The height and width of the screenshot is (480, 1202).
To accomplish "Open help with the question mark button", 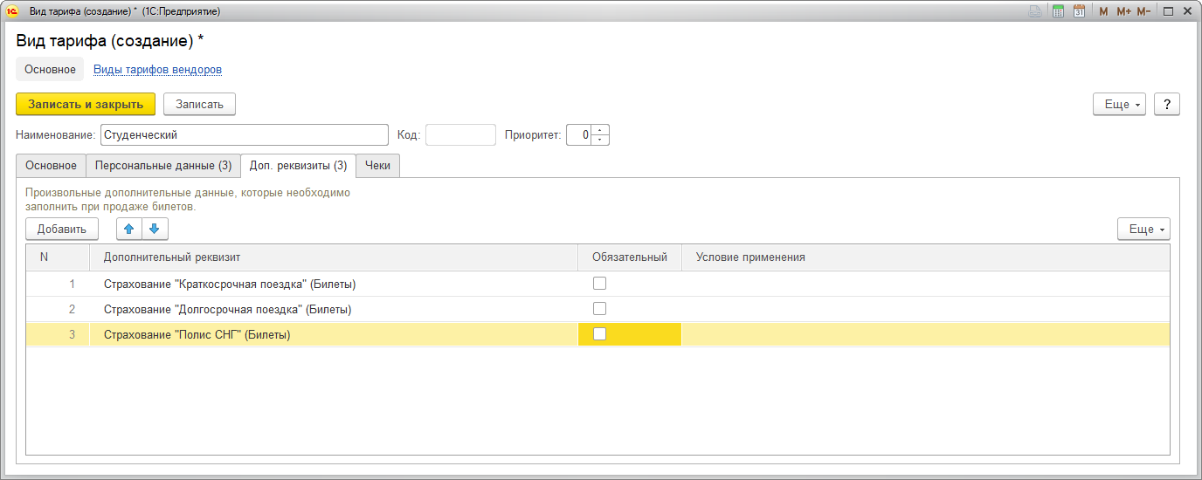I will (1167, 104).
